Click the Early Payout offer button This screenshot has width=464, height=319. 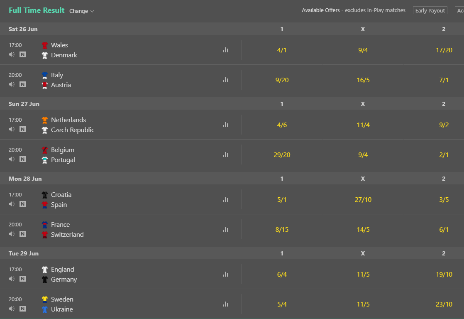coord(430,10)
